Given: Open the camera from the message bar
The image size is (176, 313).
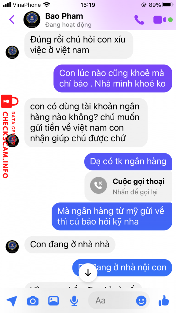Looking at the screenshot, I should 33,301.
